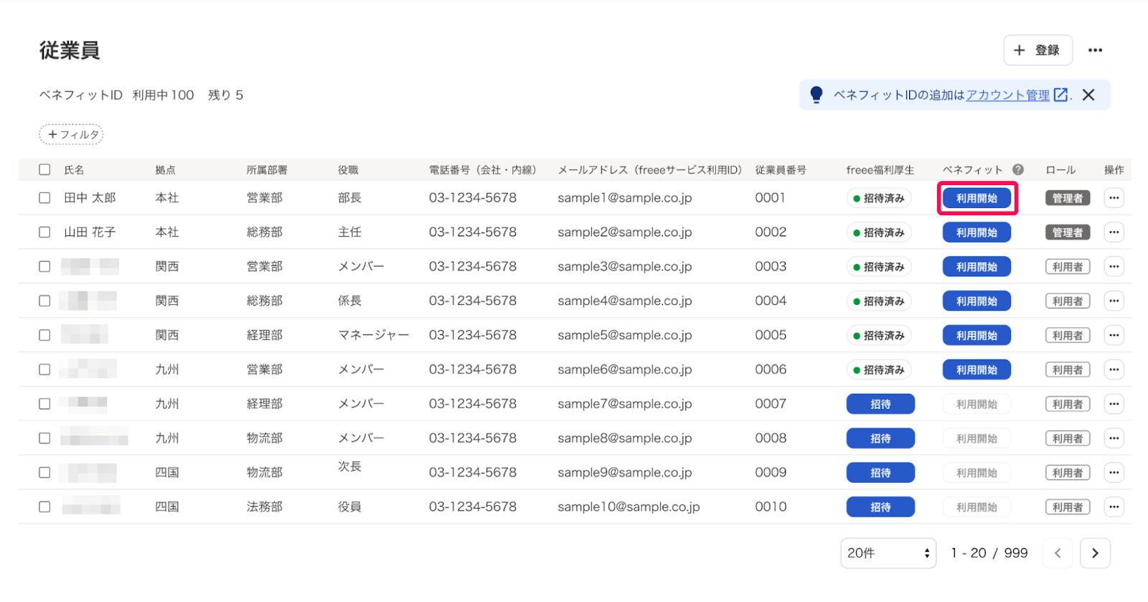The height and width of the screenshot is (602, 1148).
Task: Open row actions menu for employee 0009
Action: coord(1114,473)
